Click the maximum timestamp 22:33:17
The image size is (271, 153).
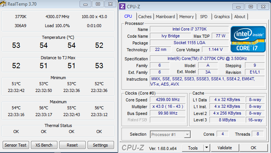(44, 115)
